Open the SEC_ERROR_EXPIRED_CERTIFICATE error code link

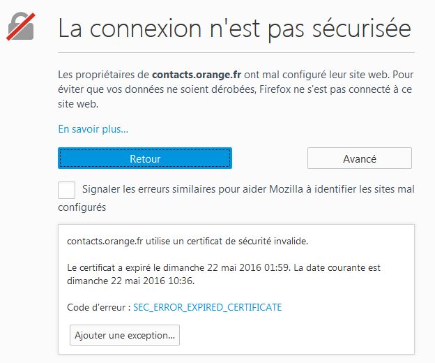207,307
